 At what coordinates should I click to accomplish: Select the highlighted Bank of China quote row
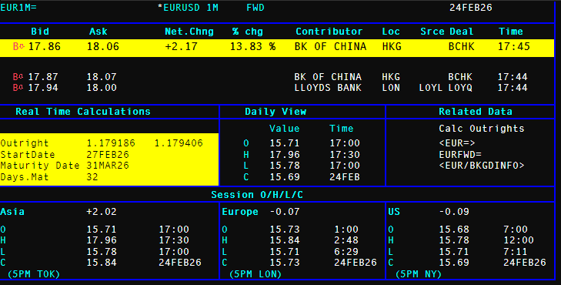277,47
